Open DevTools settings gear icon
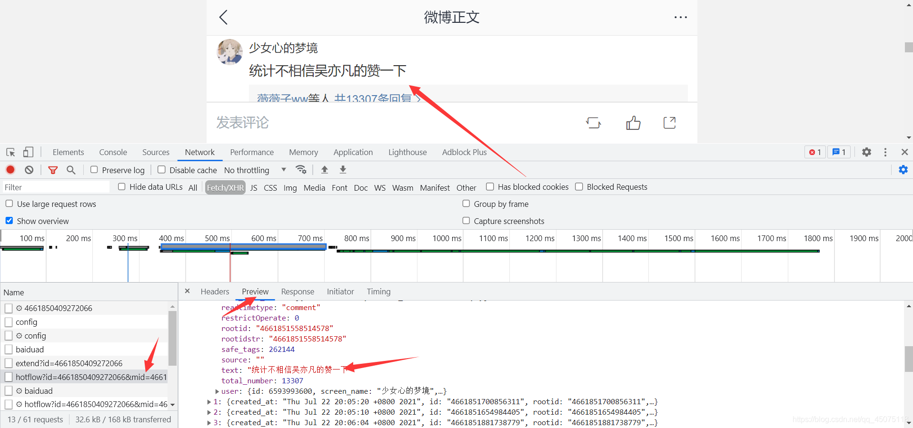Image resolution: width=913 pixels, height=428 pixels. point(866,152)
